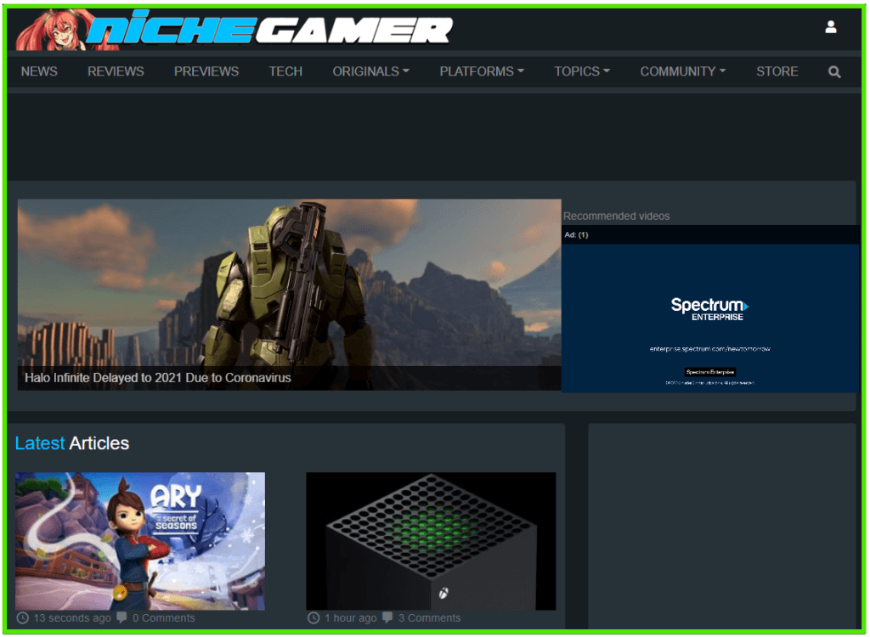
Task: Click the Spectrum Enterprise video ad
Action: pyautogui.click(x=710, y=318)
